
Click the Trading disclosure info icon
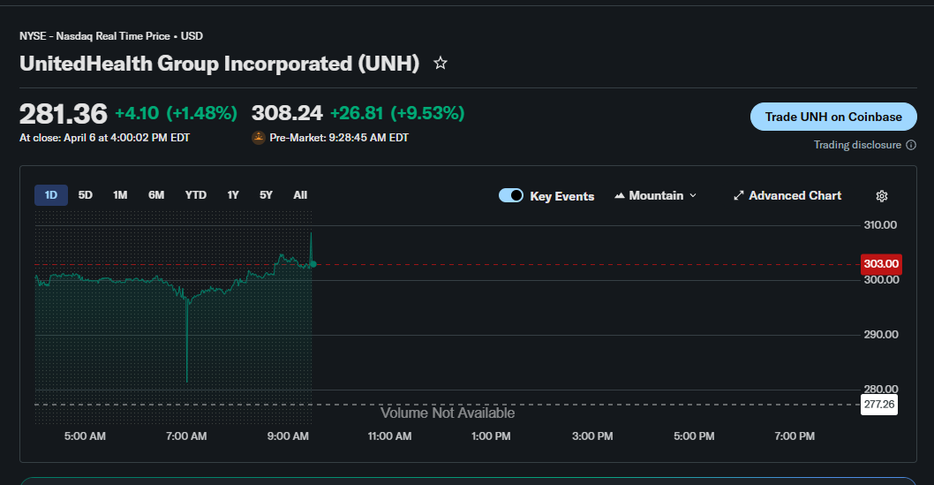[911, 145]
